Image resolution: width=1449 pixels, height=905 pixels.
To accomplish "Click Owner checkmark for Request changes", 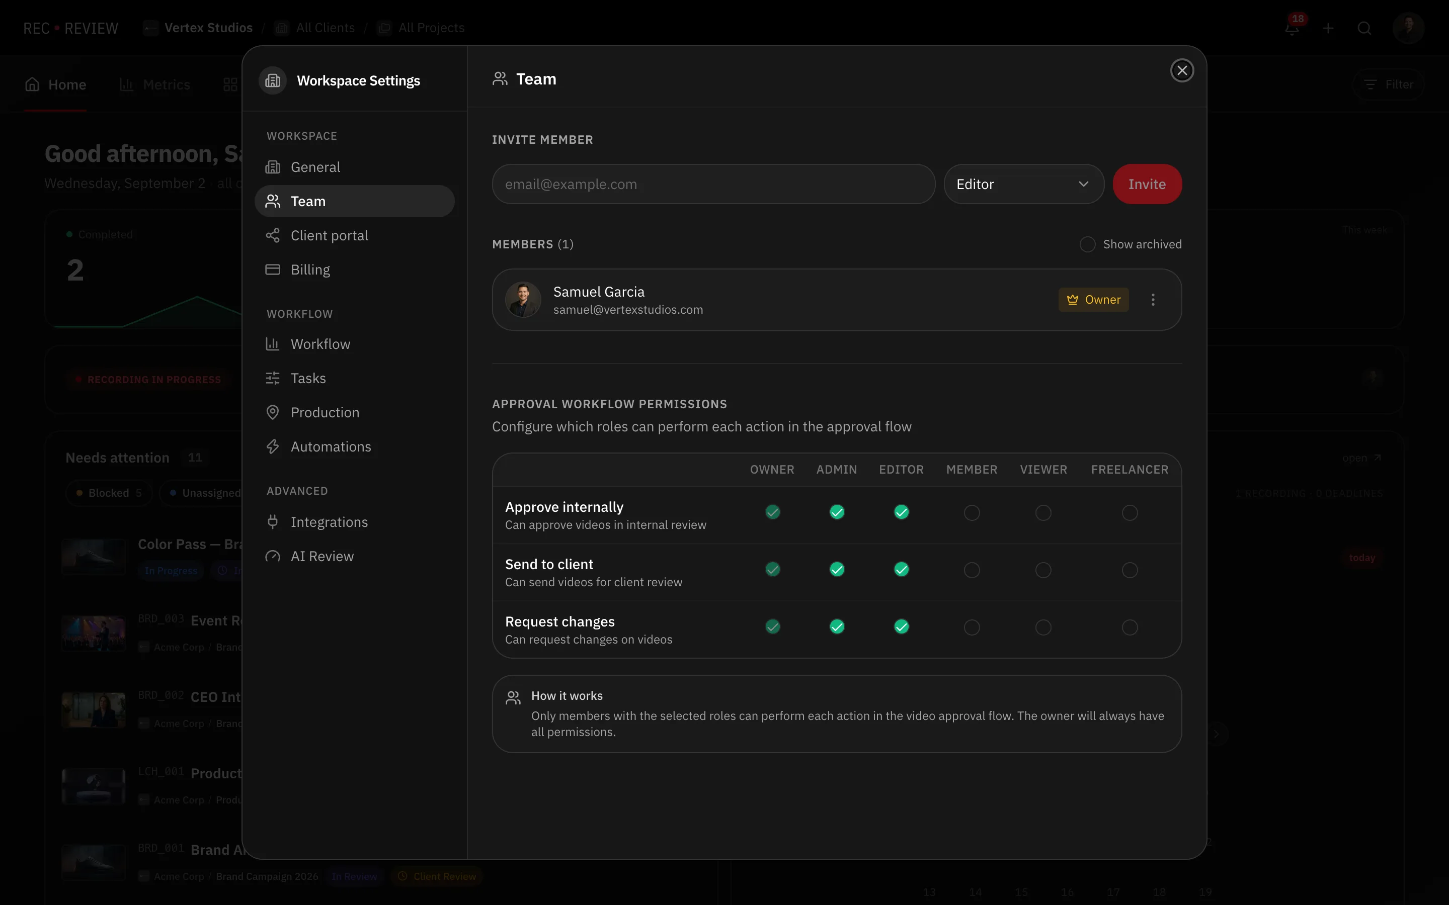I will pyautogui.click(x=772, y=627).
